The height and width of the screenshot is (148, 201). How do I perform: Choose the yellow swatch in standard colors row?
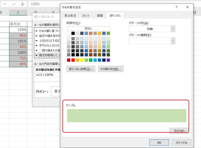(x=82, y=60)
